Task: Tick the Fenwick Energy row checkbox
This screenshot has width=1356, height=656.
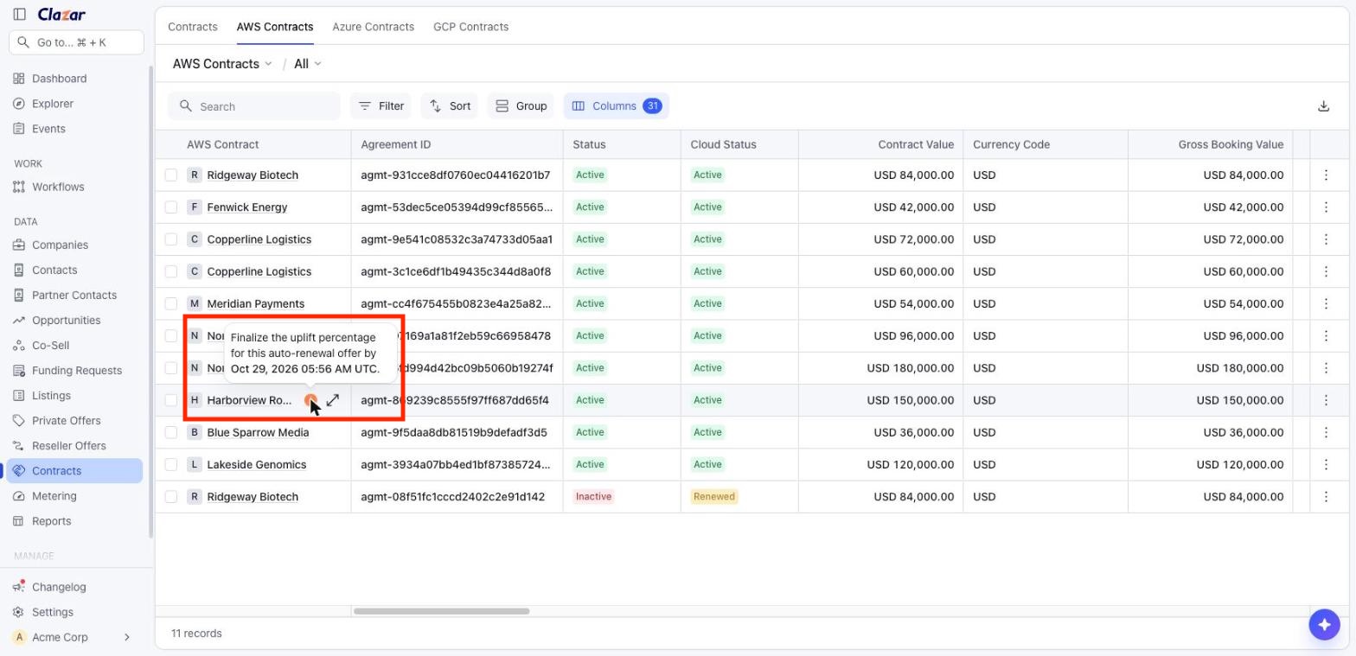Action: 171,207
